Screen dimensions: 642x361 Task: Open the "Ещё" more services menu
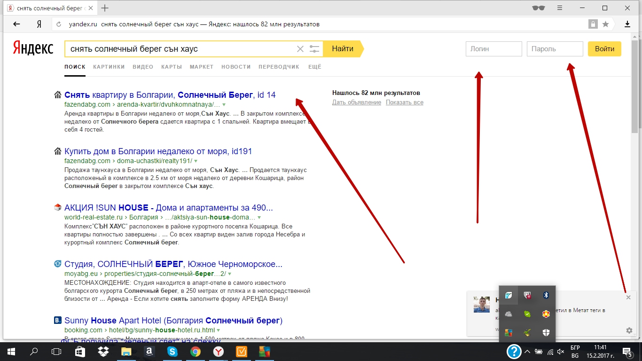point(315,67)
